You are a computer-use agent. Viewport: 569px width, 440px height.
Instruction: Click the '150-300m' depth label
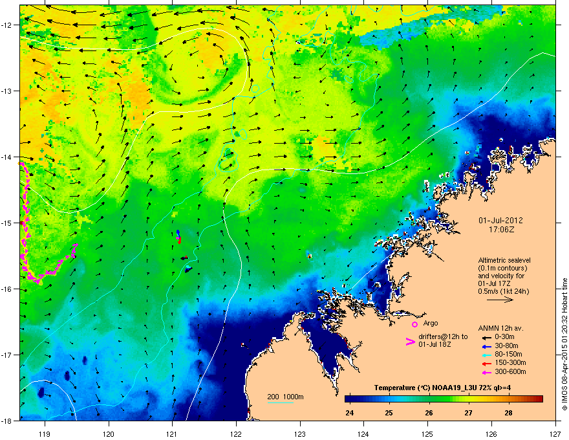click(x=510, y=362)
